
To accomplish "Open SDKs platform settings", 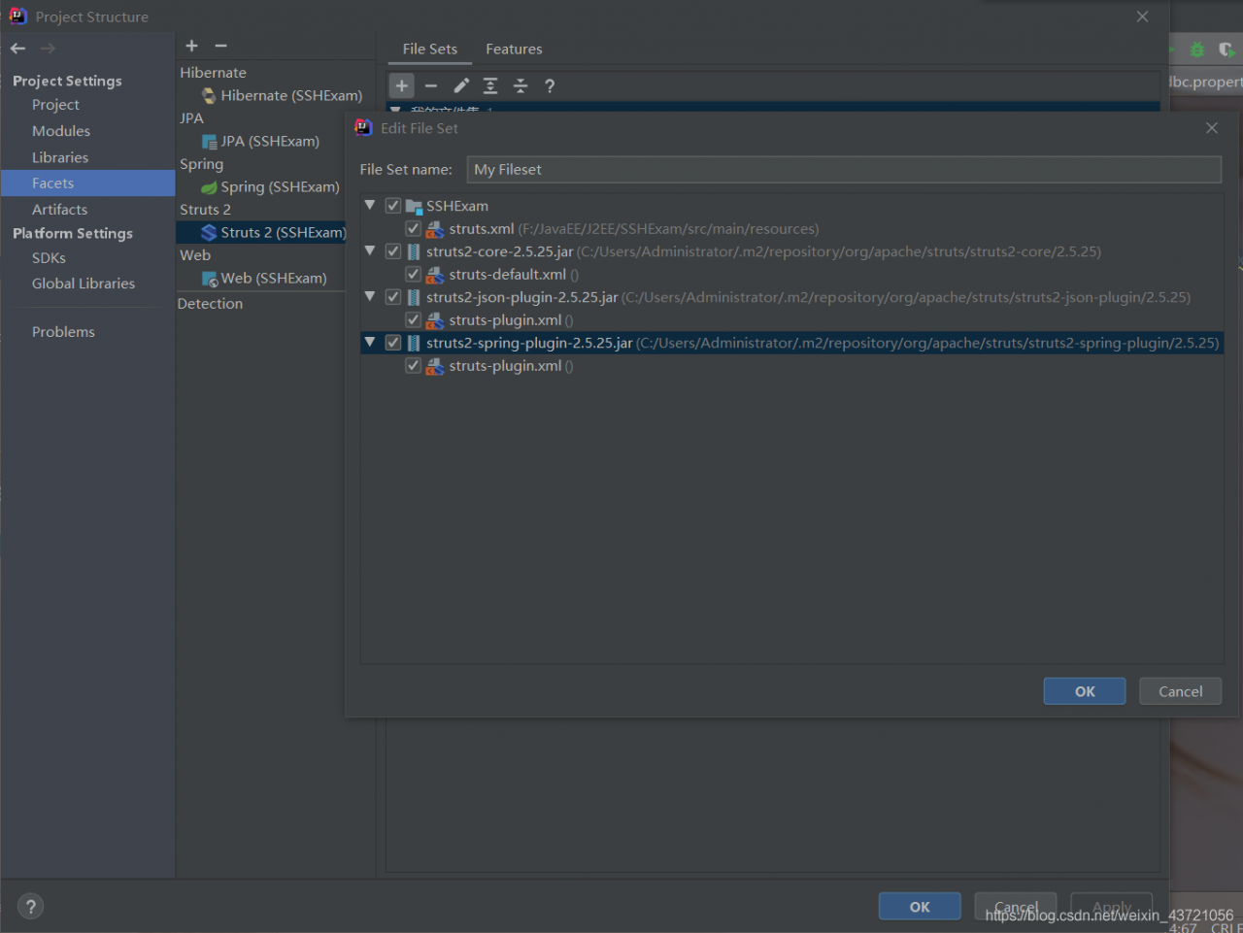I will point(49,258).
